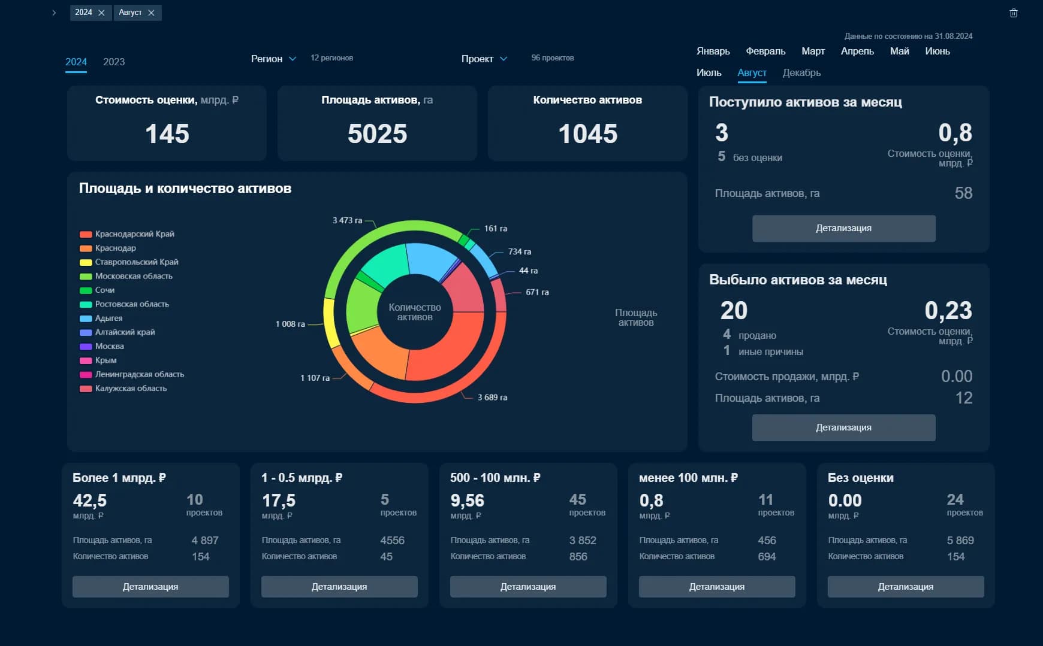Click the Стоимость оценки 145 summary card

(167, 123)
